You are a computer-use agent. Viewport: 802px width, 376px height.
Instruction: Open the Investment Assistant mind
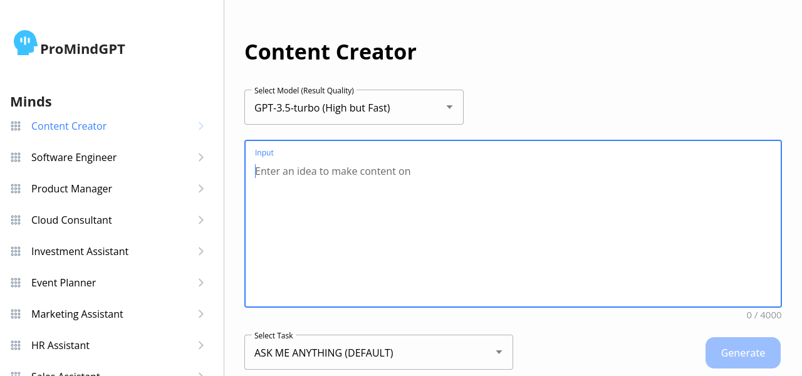tap(80, 251)
